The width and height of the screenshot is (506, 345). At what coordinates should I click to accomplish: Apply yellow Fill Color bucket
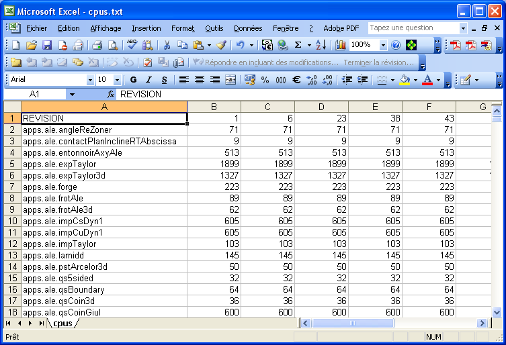405,80
